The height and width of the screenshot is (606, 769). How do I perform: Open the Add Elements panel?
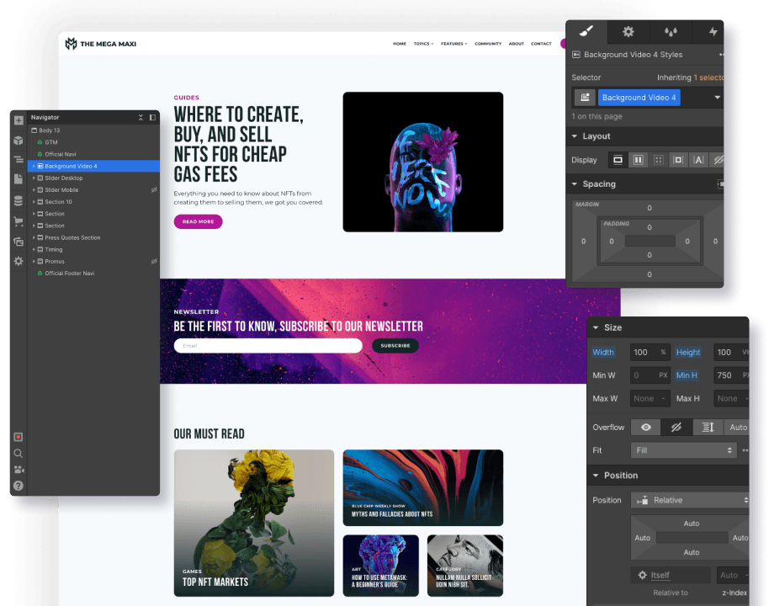click(x=19, y=120)
